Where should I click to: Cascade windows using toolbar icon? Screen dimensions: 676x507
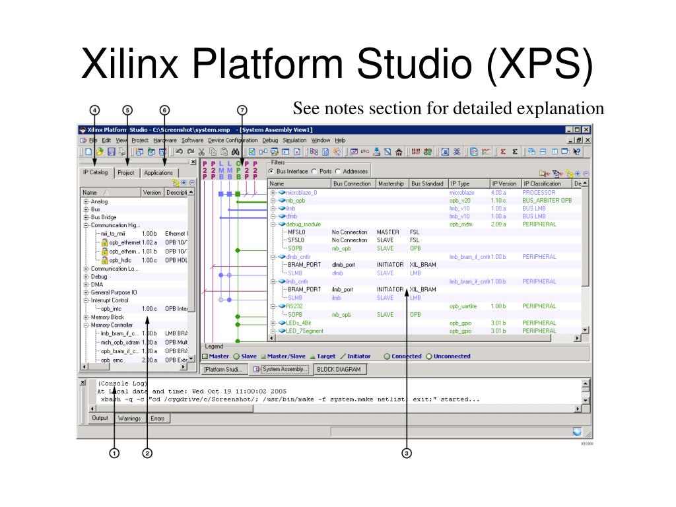(531, 152)
